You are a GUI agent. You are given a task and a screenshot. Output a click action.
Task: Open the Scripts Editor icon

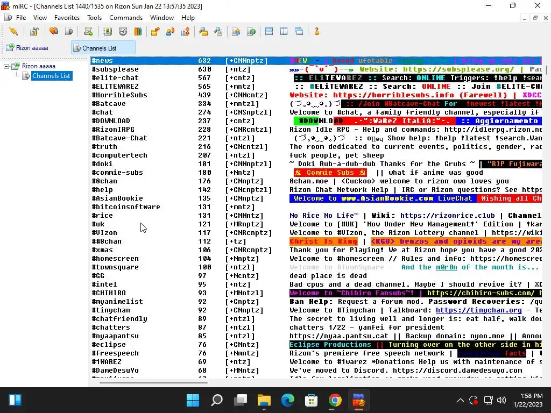(88, 32)
